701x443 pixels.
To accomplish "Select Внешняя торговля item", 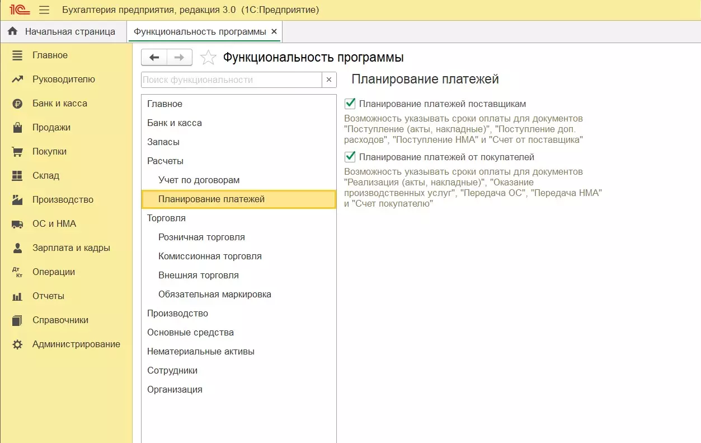I will pos(239,275).
